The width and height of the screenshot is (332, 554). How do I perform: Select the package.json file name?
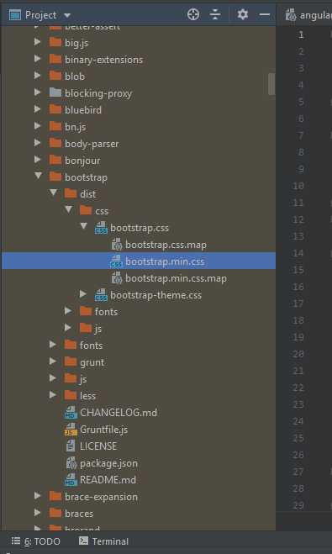click(108, 463)
